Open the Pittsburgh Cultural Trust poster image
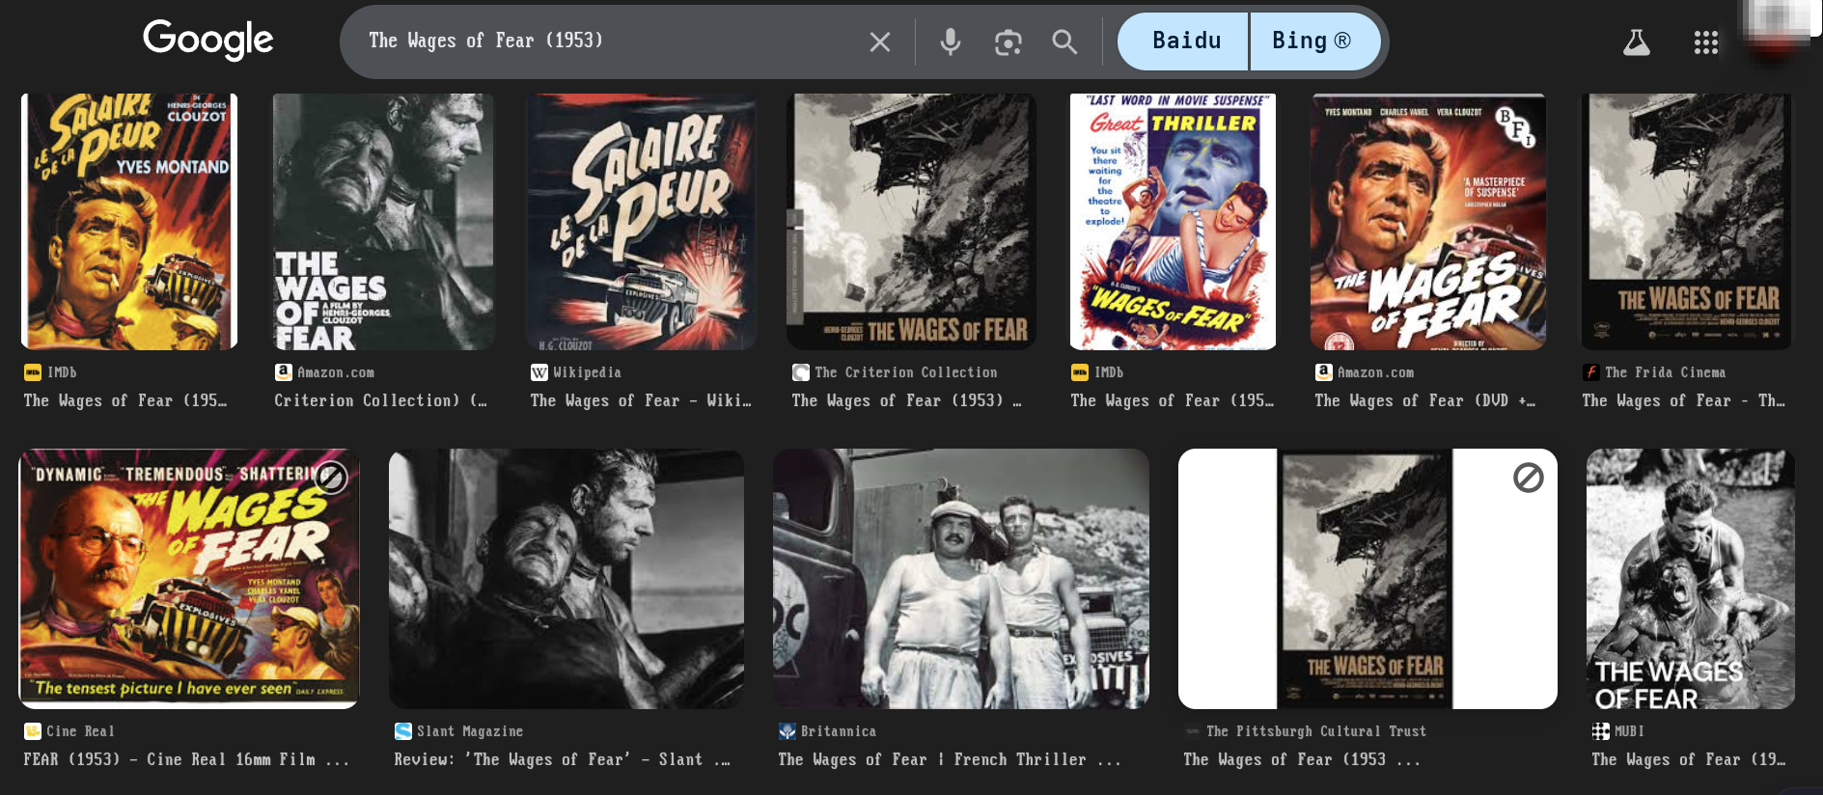 click(x=1367, y=579)
